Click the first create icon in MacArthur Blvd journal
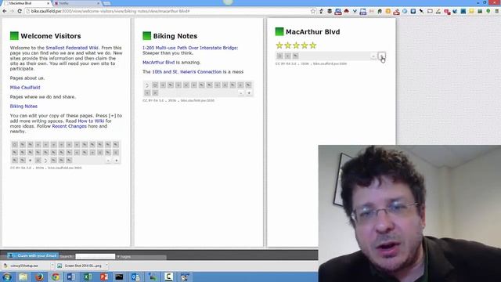This screenshot has height=282, width=501. (280, 56)
